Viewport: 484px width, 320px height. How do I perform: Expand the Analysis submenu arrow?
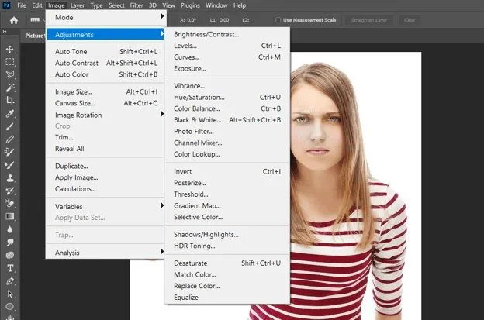click(x=162, y=252)
